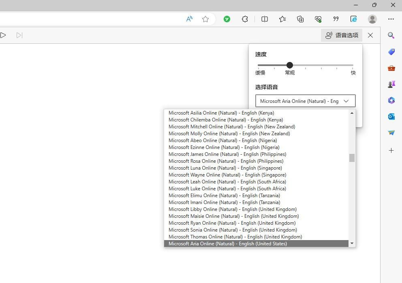This screenshot has height=283, width=402.
Task: Open the Favorites list icon
Action: [282, 19]
